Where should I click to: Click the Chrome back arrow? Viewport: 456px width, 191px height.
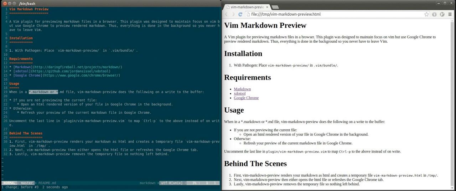[226, 14]
